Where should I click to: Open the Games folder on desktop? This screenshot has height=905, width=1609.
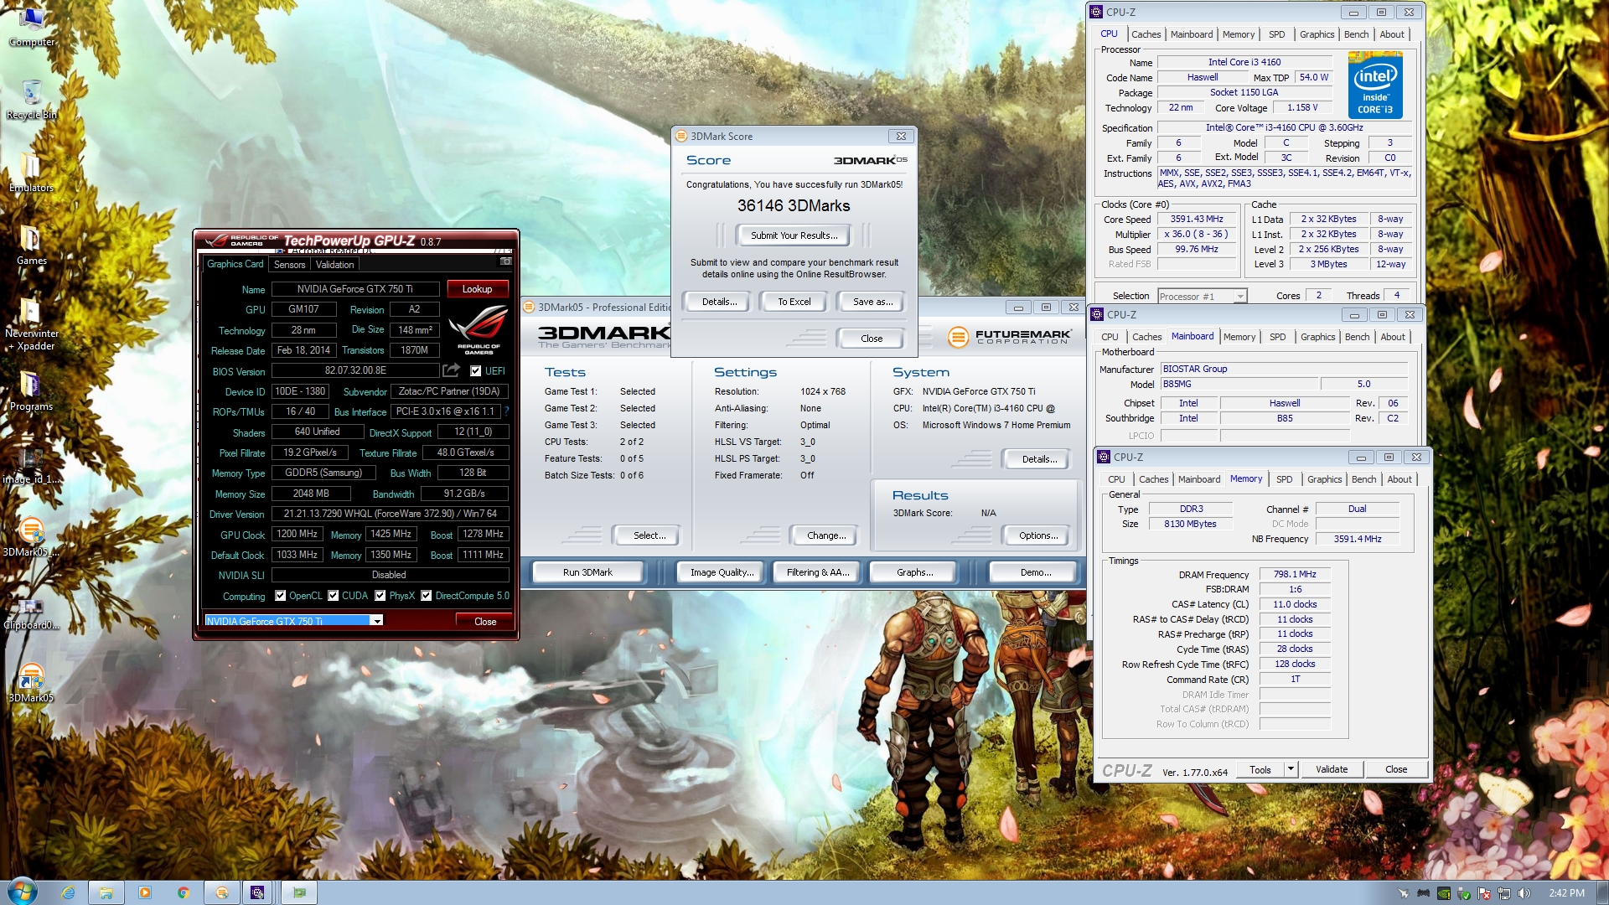31,246
